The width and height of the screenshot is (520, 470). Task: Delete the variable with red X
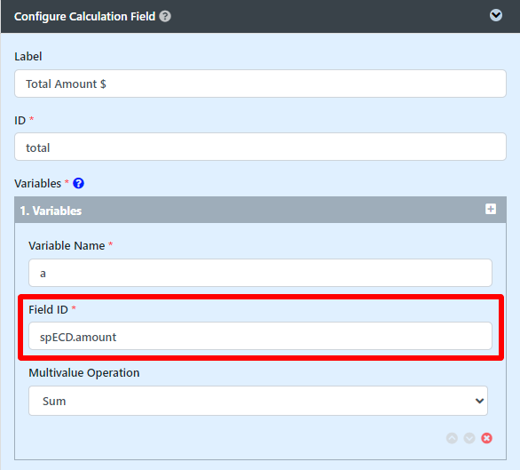click(x=486, y=438)
